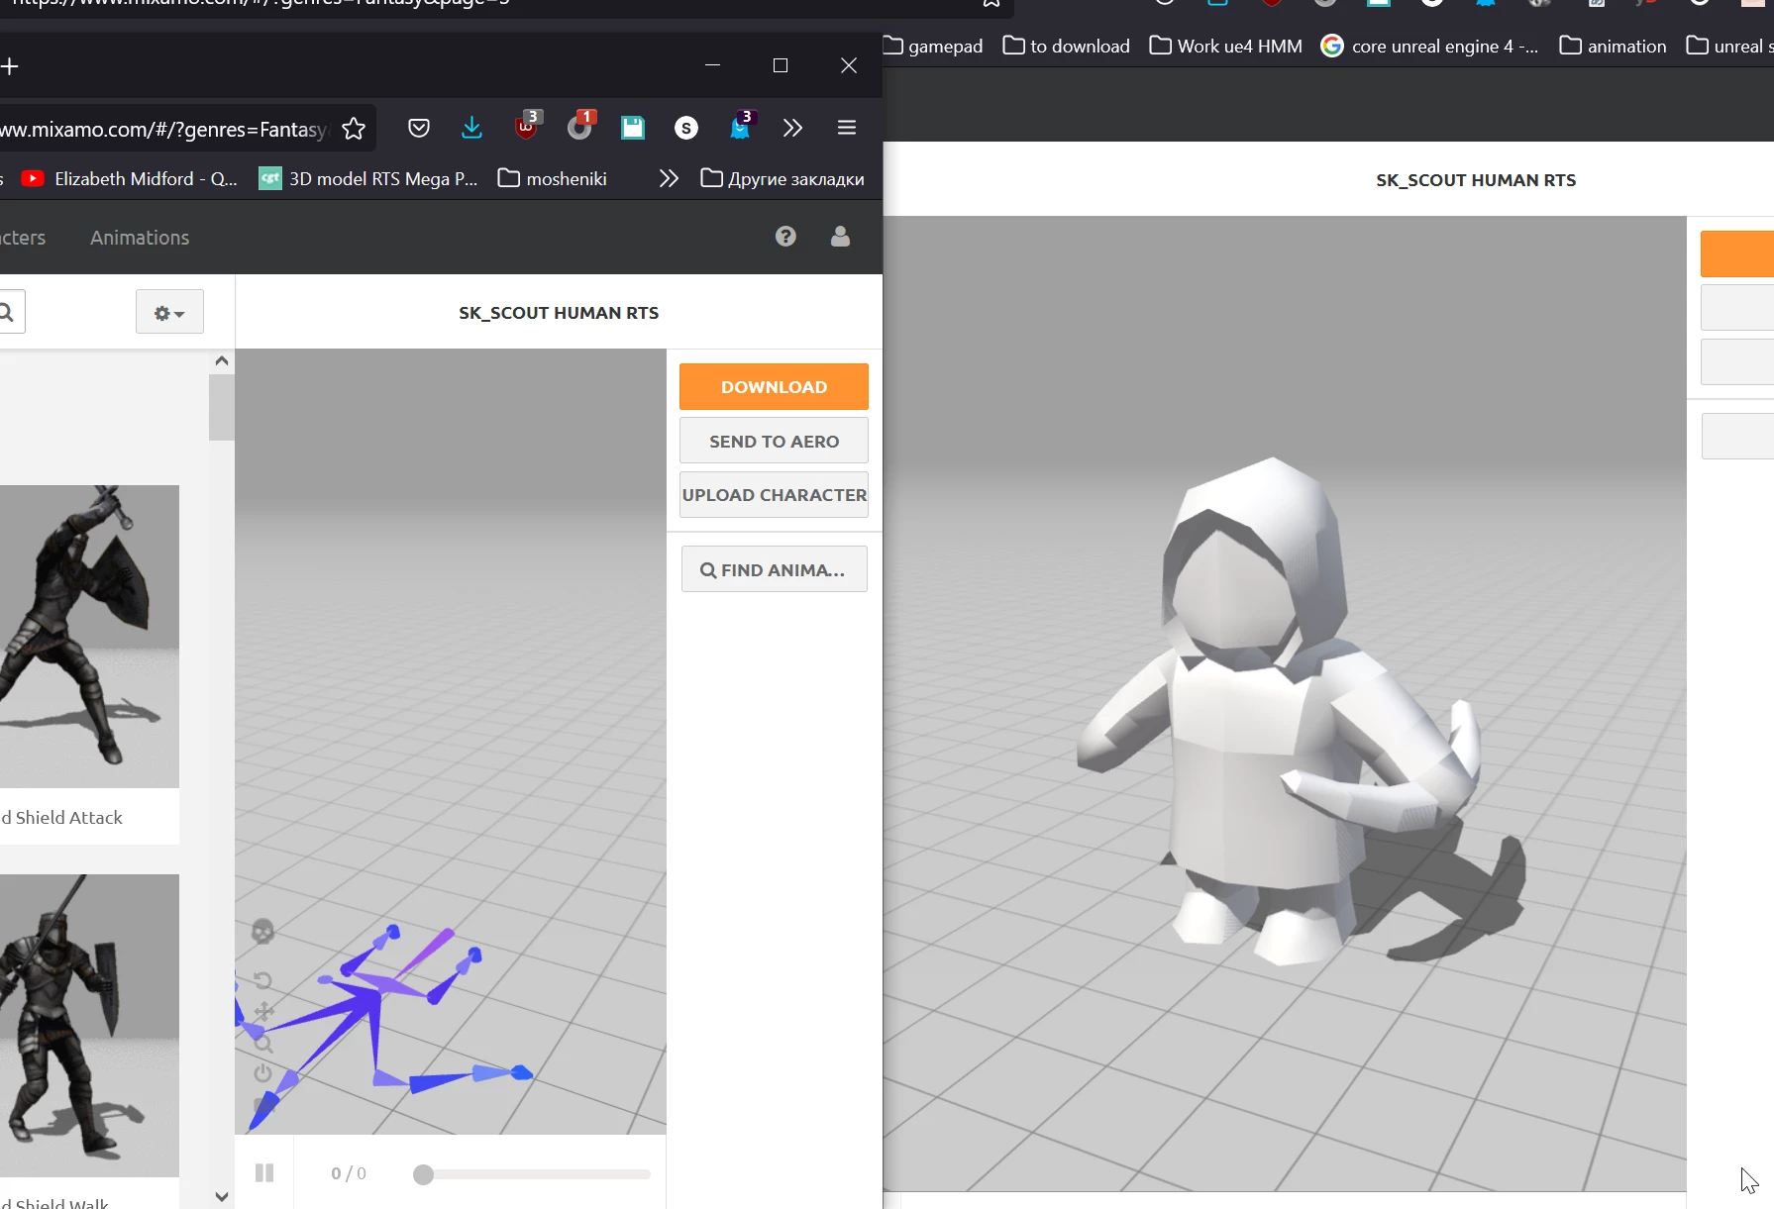Click the orange Download button

click(774, 387)
